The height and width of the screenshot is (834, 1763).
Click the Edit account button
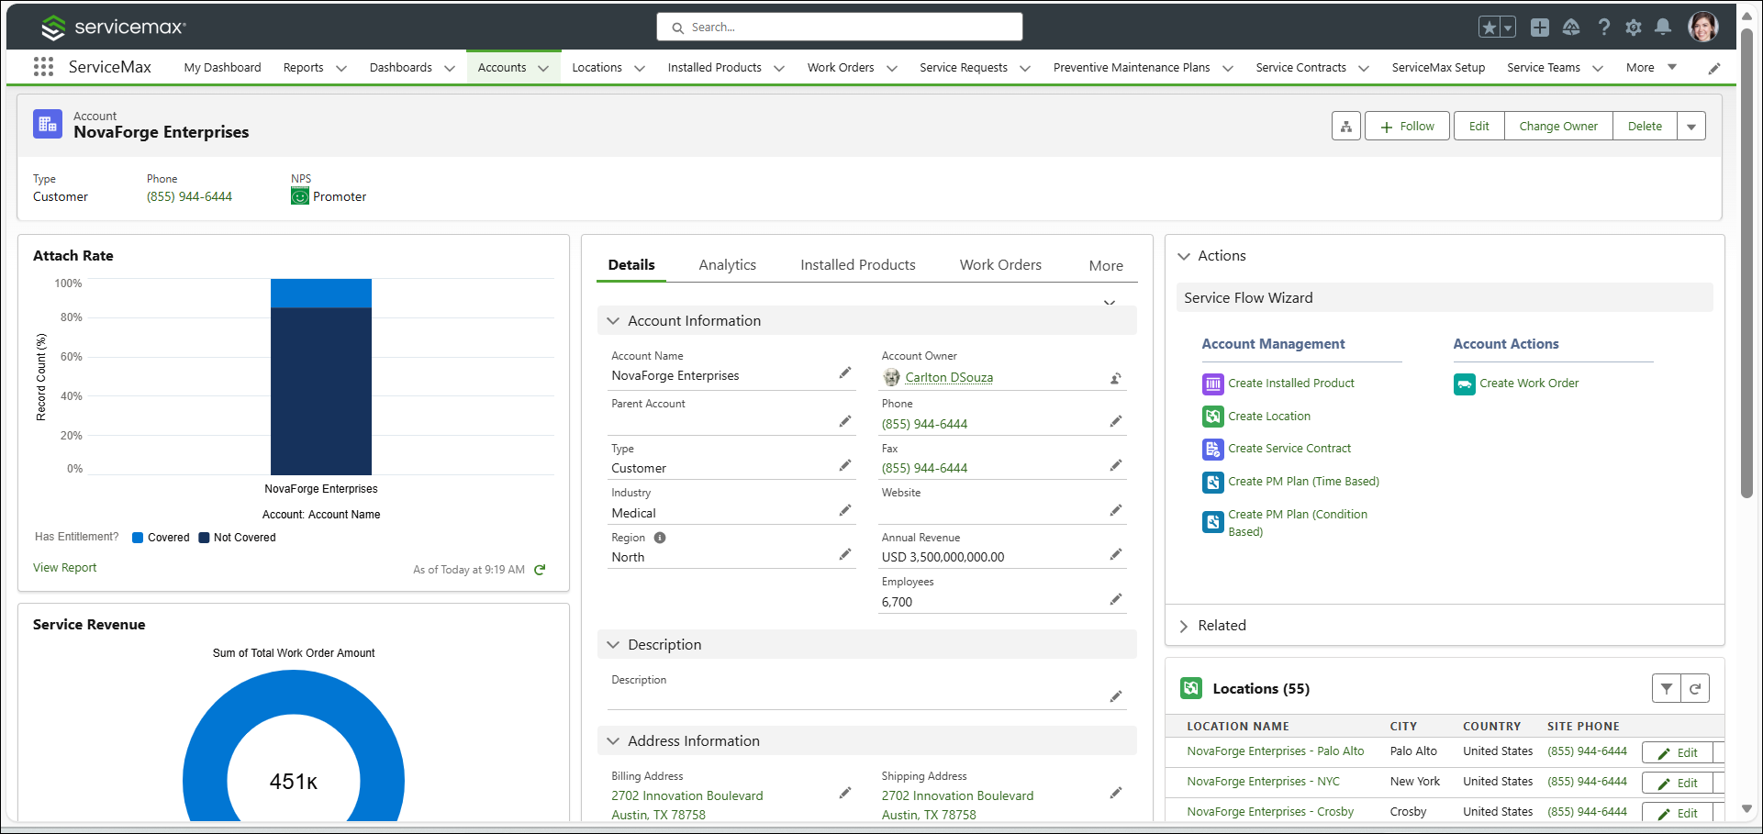pyautogui.click(x=1478, y=126)
